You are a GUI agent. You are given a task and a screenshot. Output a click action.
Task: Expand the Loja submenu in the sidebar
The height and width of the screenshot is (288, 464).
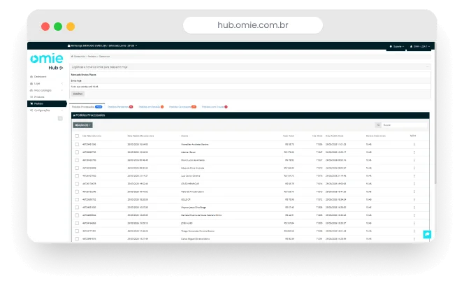click(39, 83)
